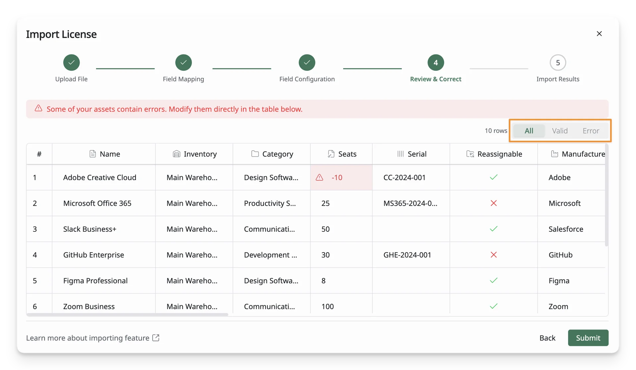The width and height of the screenshot is (636, 370).
Task: Click the Seats column icon
Action: 331,154
